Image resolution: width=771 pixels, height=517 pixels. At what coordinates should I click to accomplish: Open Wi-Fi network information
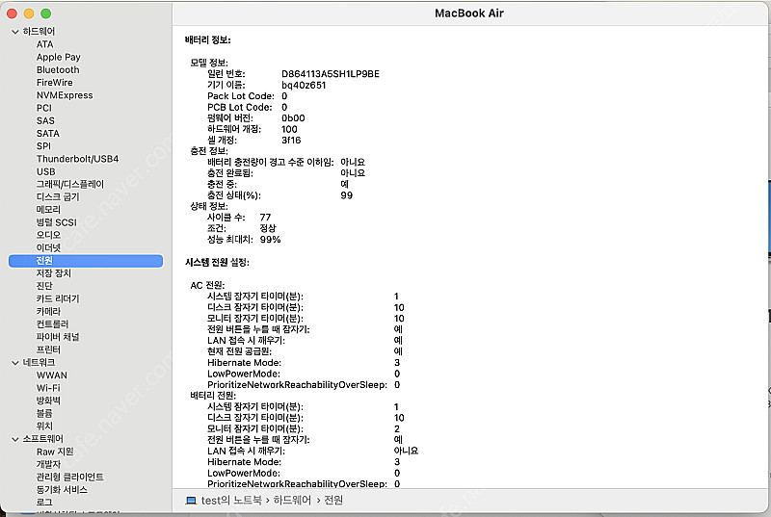point(48,388)
